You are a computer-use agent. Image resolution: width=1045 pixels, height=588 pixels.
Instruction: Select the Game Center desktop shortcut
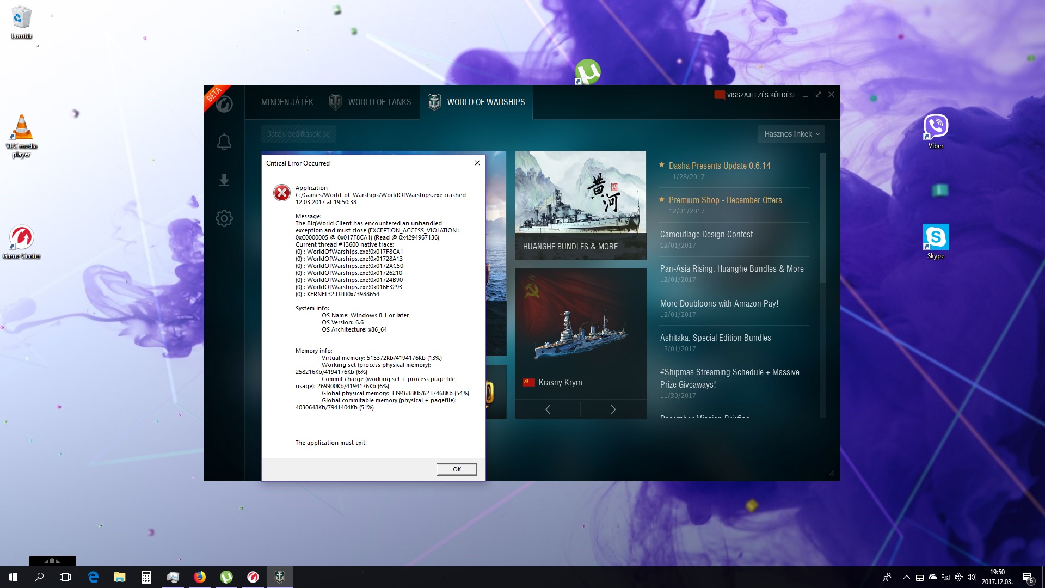coord(22,242)
